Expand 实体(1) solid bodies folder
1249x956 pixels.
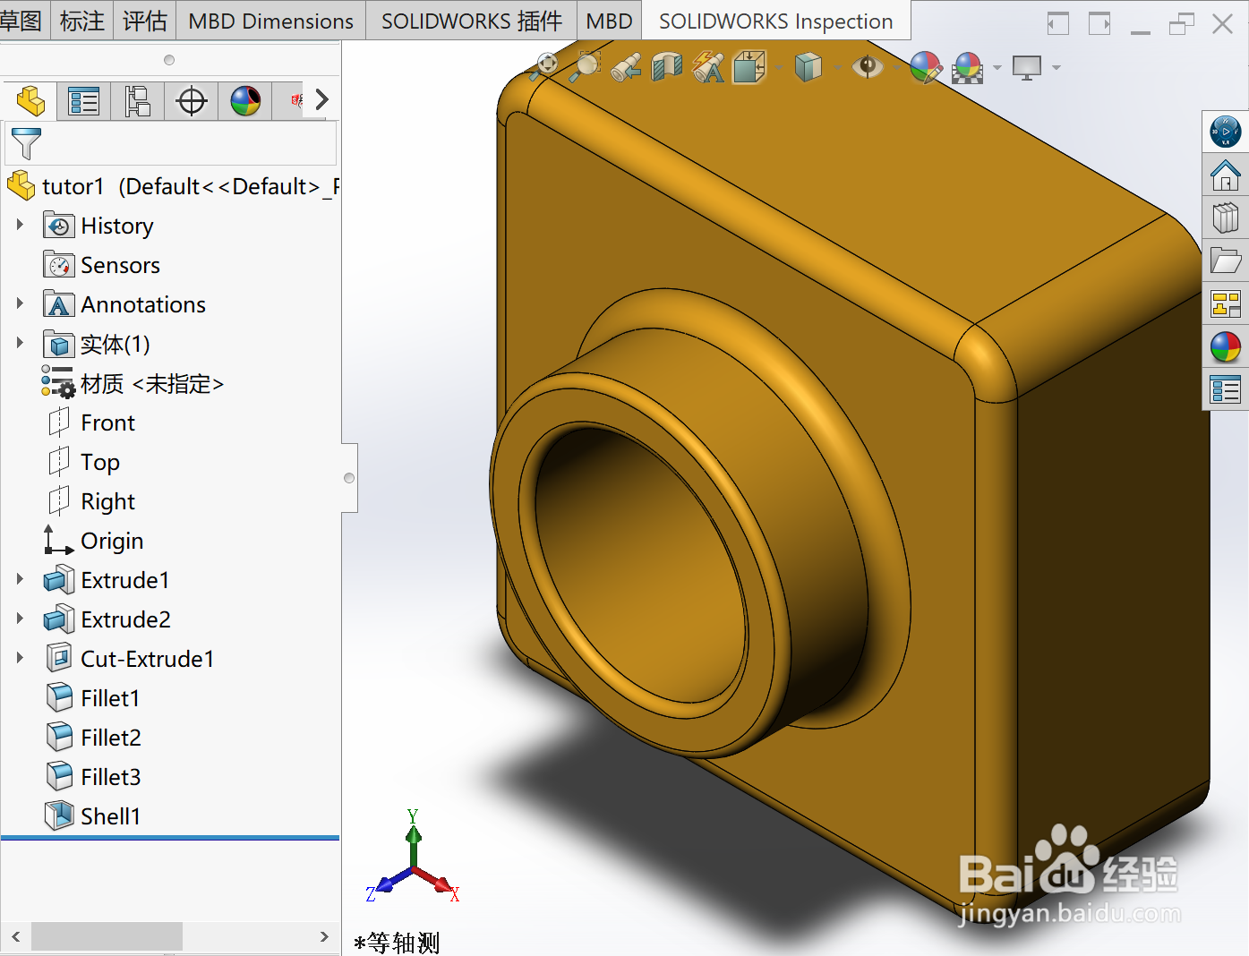coord(20,343)
